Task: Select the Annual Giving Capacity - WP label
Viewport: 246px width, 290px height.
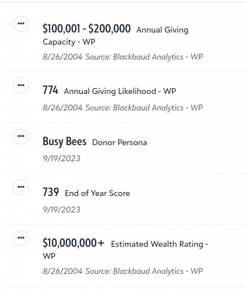Action: pyautogui.click(x=115, y=36)
